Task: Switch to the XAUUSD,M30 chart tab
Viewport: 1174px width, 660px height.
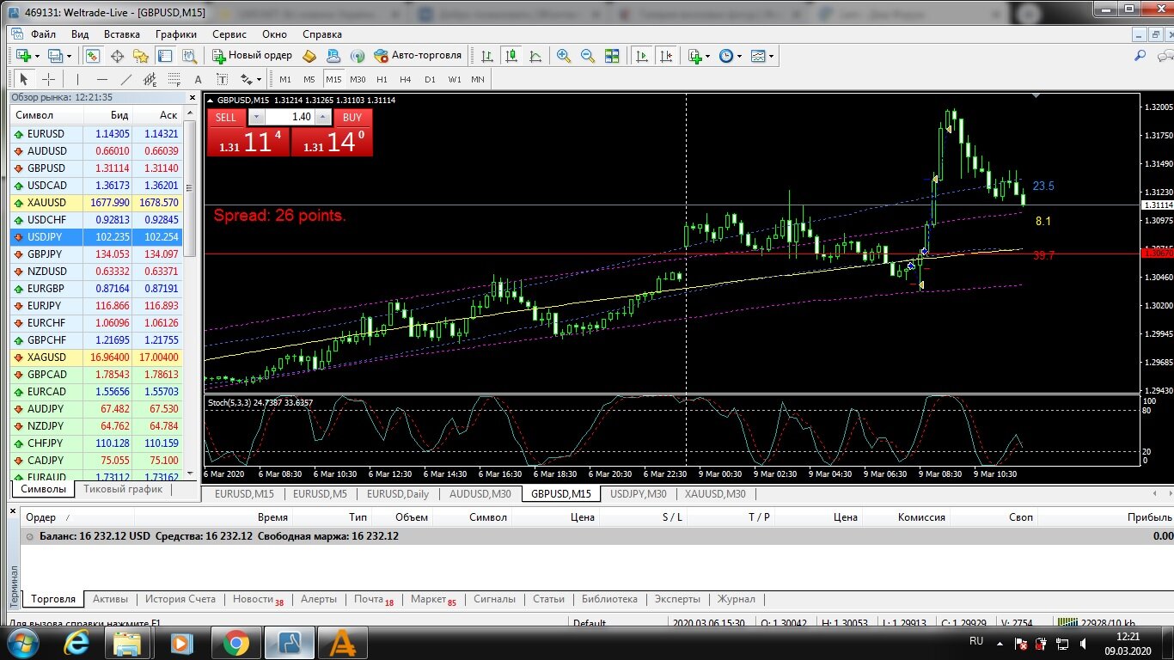Action: click(x=715, y=494)
